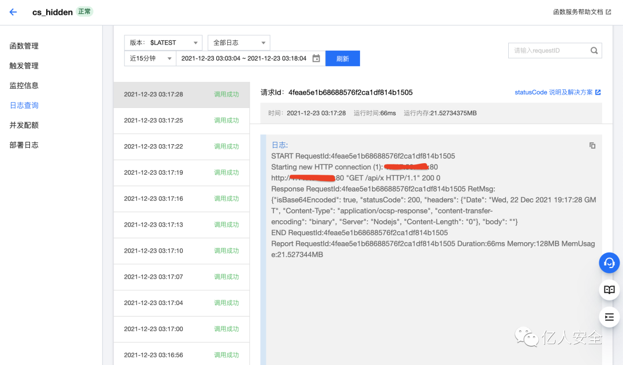This screenshot has width=623, height=365.
Task: Select 函数管理 in the sidebar
Action: 24,46
